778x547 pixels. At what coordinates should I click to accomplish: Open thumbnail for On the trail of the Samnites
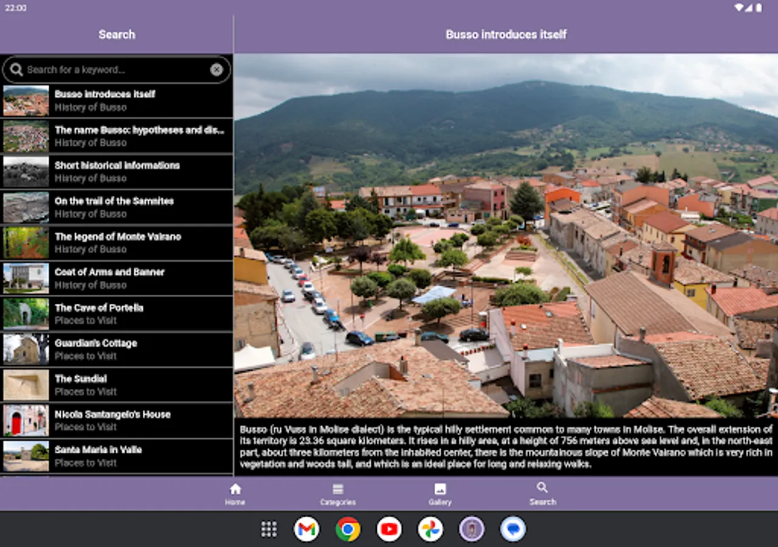pos(26,207)
